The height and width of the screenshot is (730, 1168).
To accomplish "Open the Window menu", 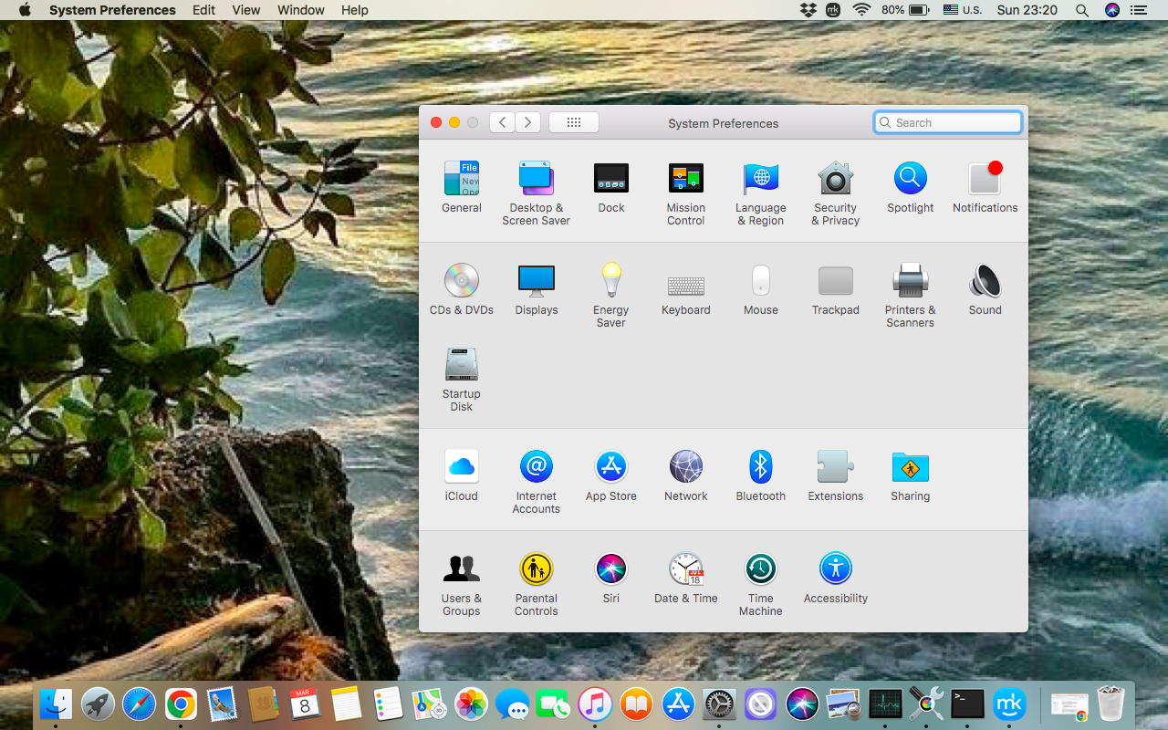I will [300, 10].
